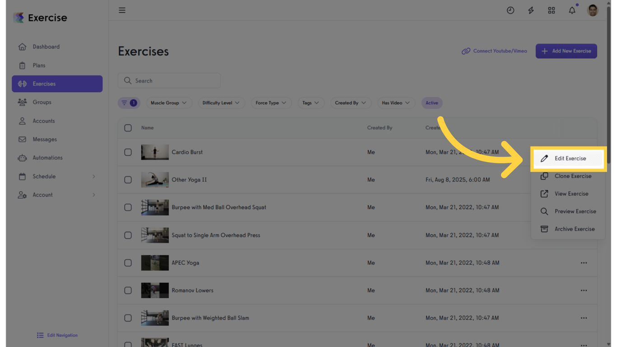Check the Burpee with Weighted Ball Slam checkbox
The image size is (617, 347).
pyautogui.click(x=128, y=318)
